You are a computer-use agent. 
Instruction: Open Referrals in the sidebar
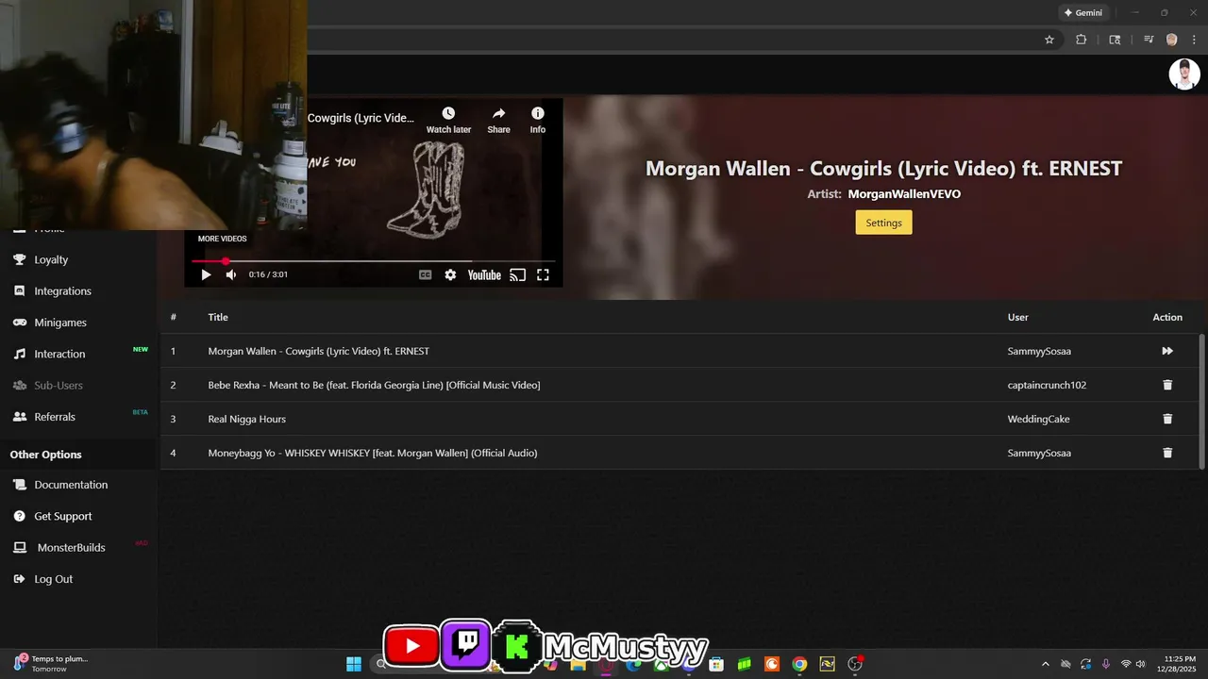coord(55,417)
